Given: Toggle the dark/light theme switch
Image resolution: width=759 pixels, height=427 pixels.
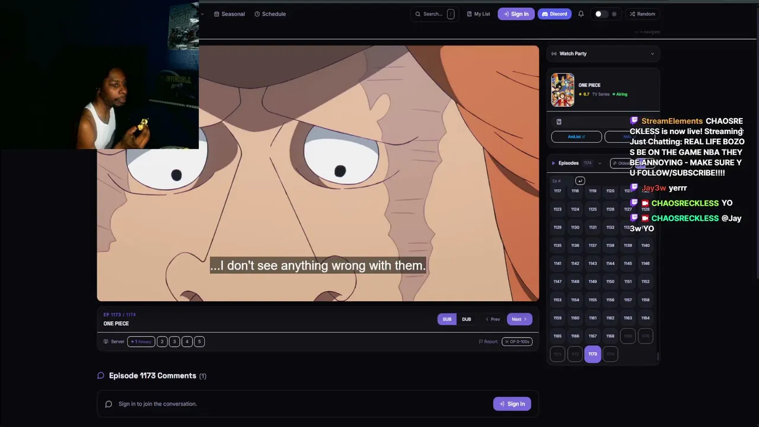Looking at the screenshot, I should coord(601,14).
